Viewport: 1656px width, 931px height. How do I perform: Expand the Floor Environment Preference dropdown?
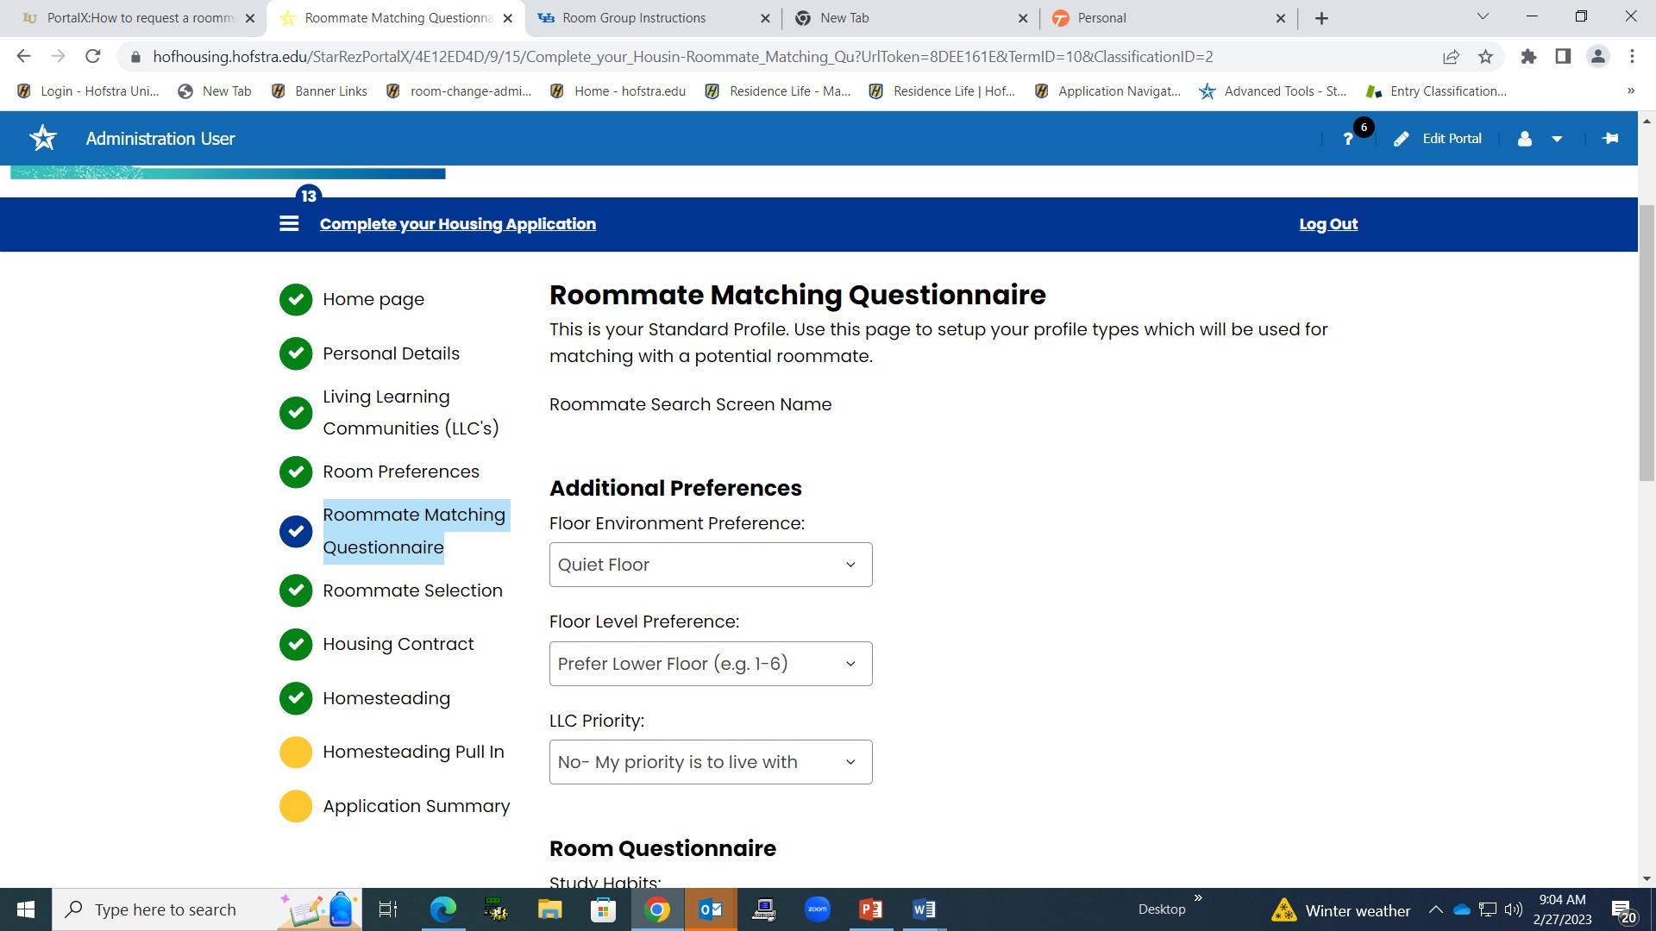pos(710,565)
